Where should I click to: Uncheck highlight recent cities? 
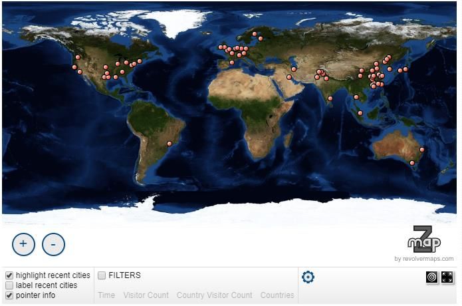[x=9, y=275]
